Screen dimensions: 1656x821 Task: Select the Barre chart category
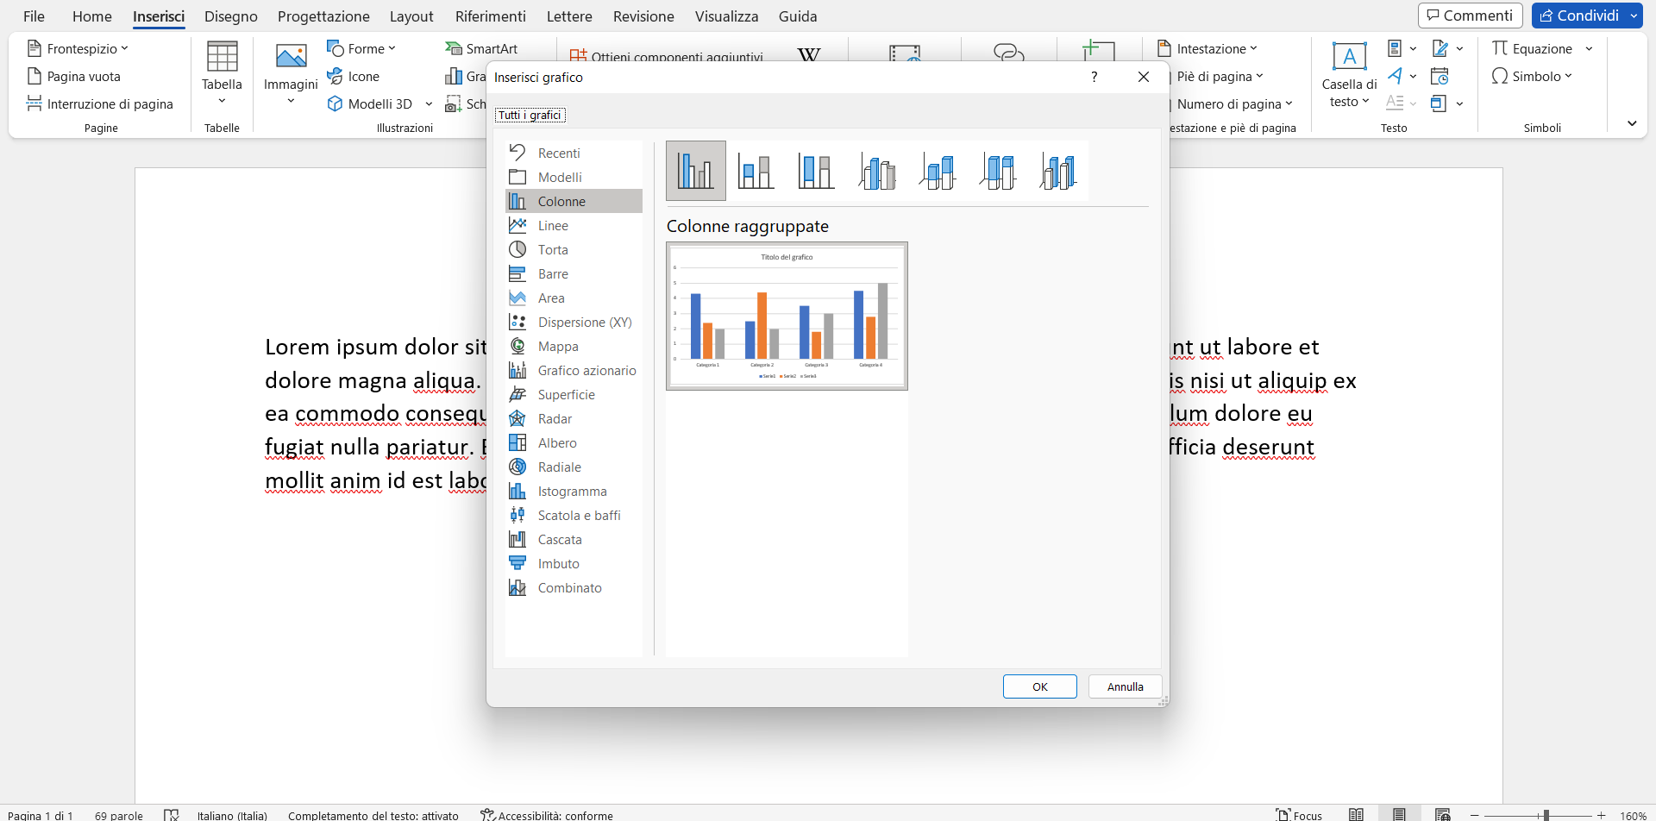[552, 273]
